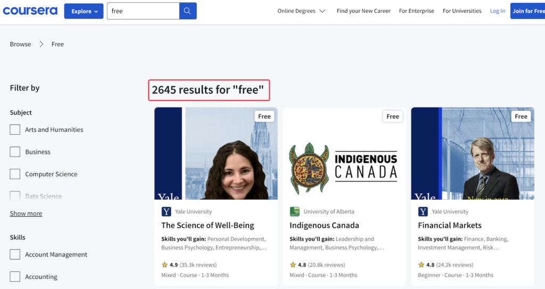Click the 2645 results for "free" heading
Image resolution: width=545 pixels, height=289 pixels.
click(x=208, y=90)
